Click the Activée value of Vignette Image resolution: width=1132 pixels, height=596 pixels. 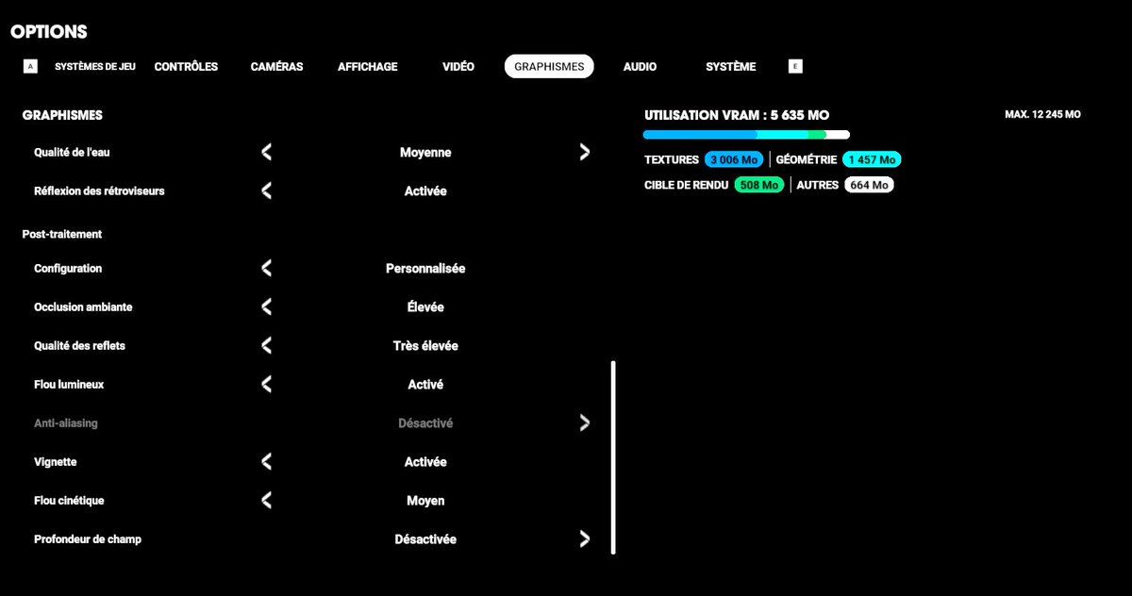[425, 462]
